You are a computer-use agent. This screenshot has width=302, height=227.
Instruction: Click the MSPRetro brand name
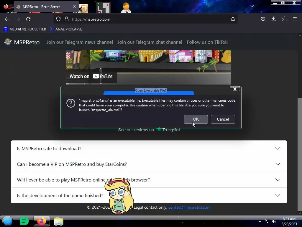click(27, 42)
